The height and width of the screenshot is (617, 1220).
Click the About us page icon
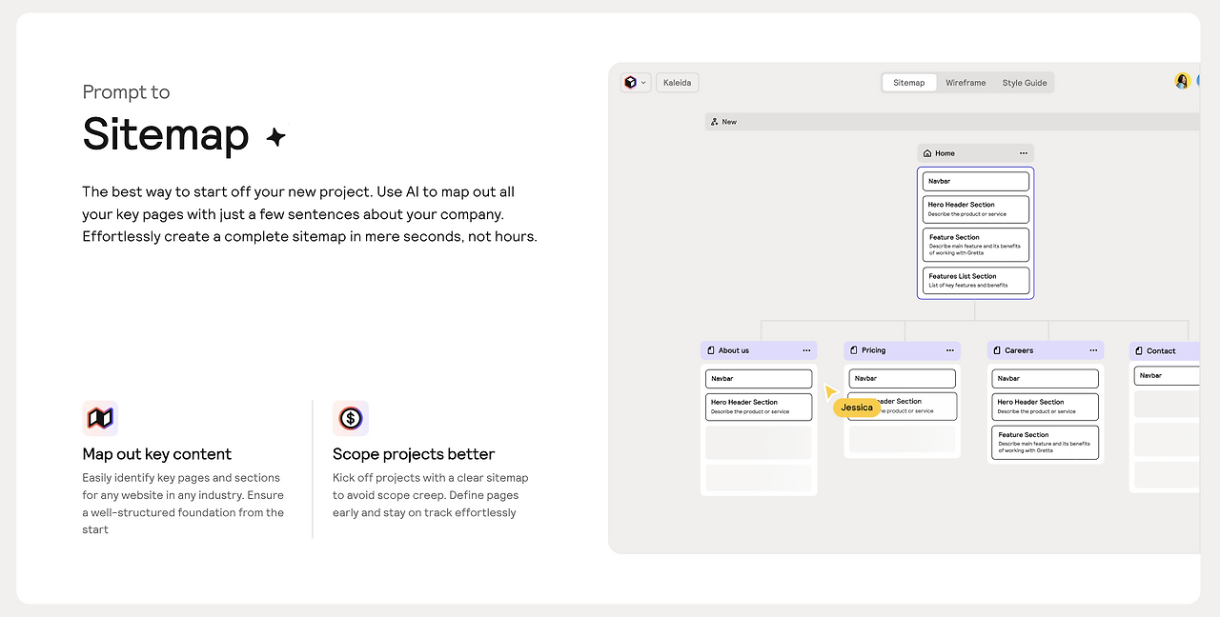711,350
